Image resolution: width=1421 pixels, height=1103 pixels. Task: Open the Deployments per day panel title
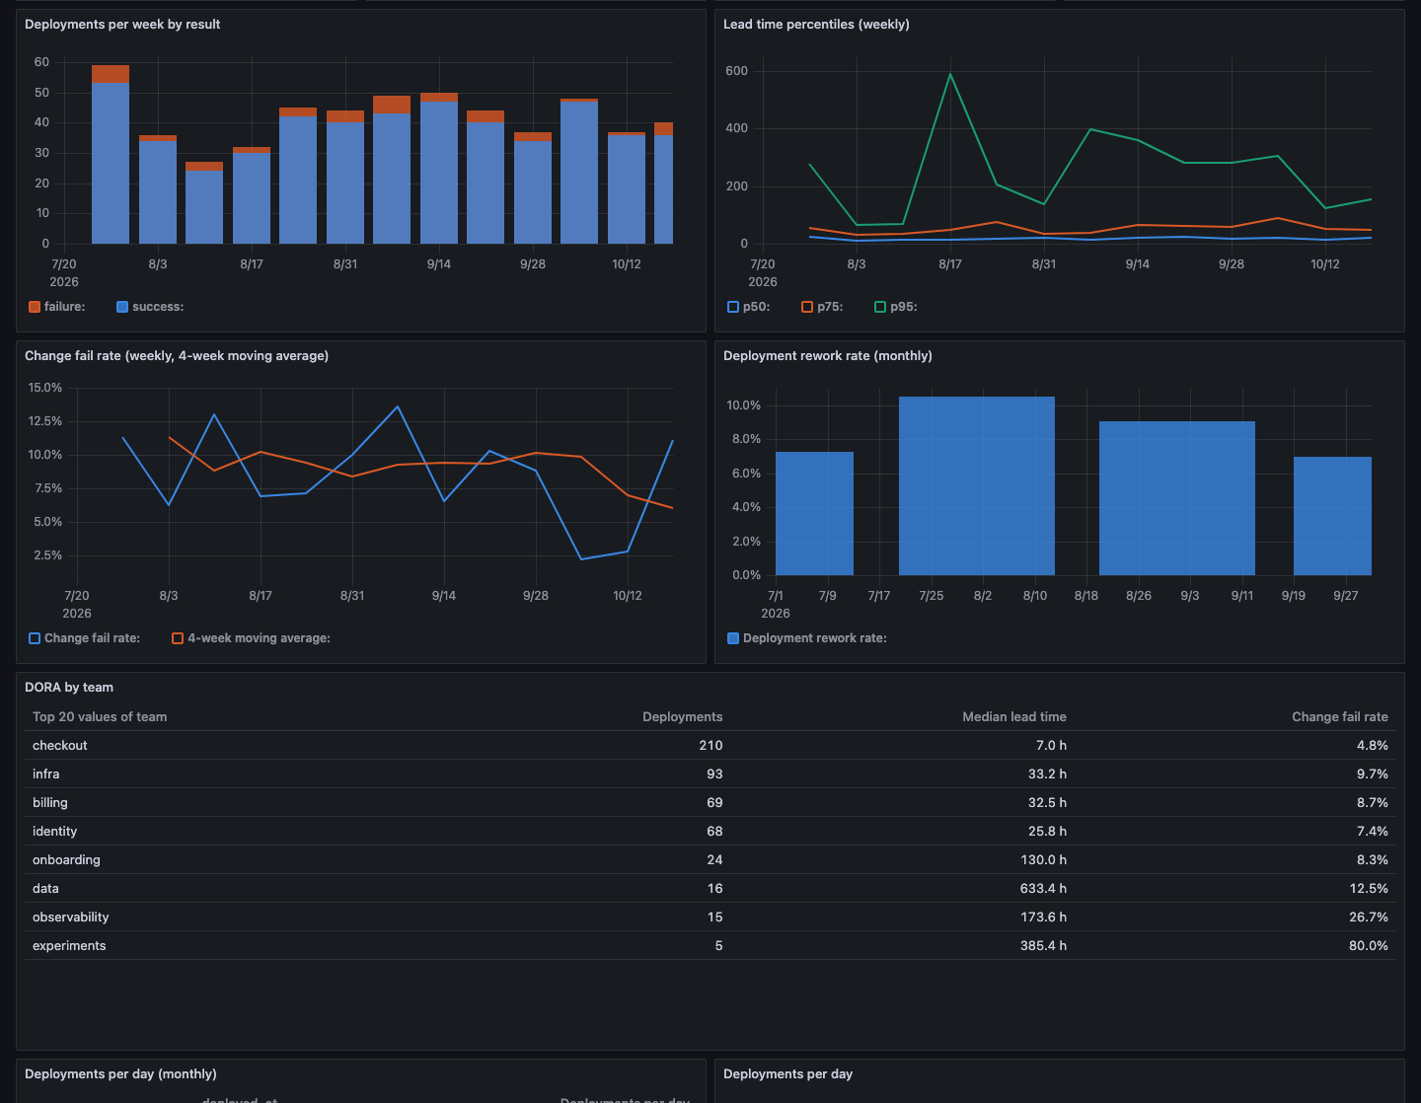(787, 1073)
